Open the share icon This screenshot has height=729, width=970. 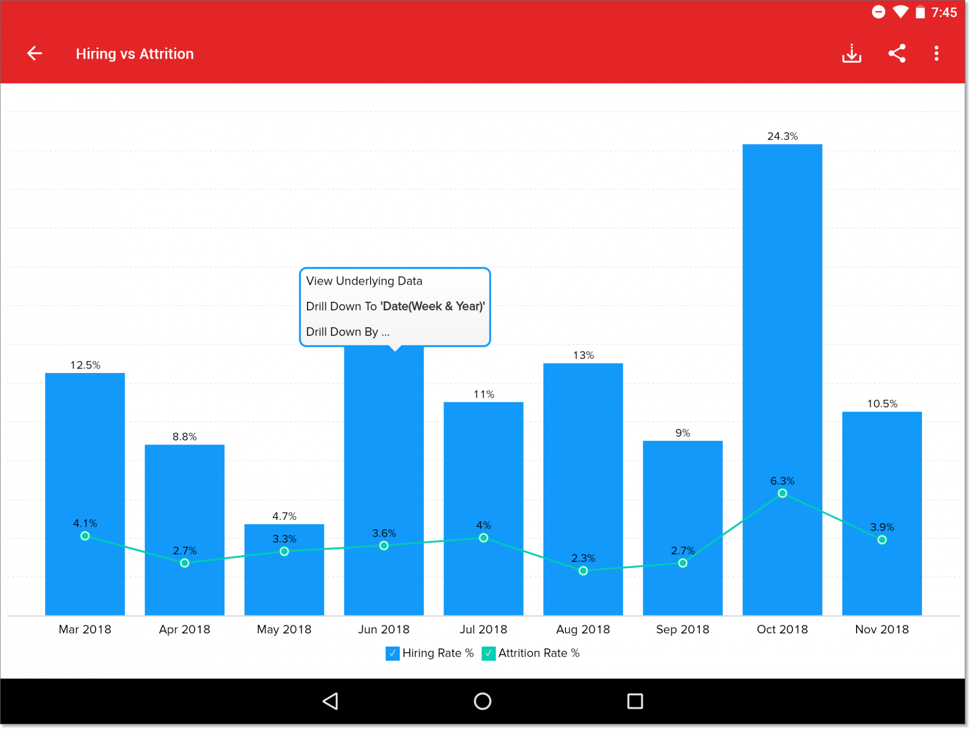[x=897, y=53]
